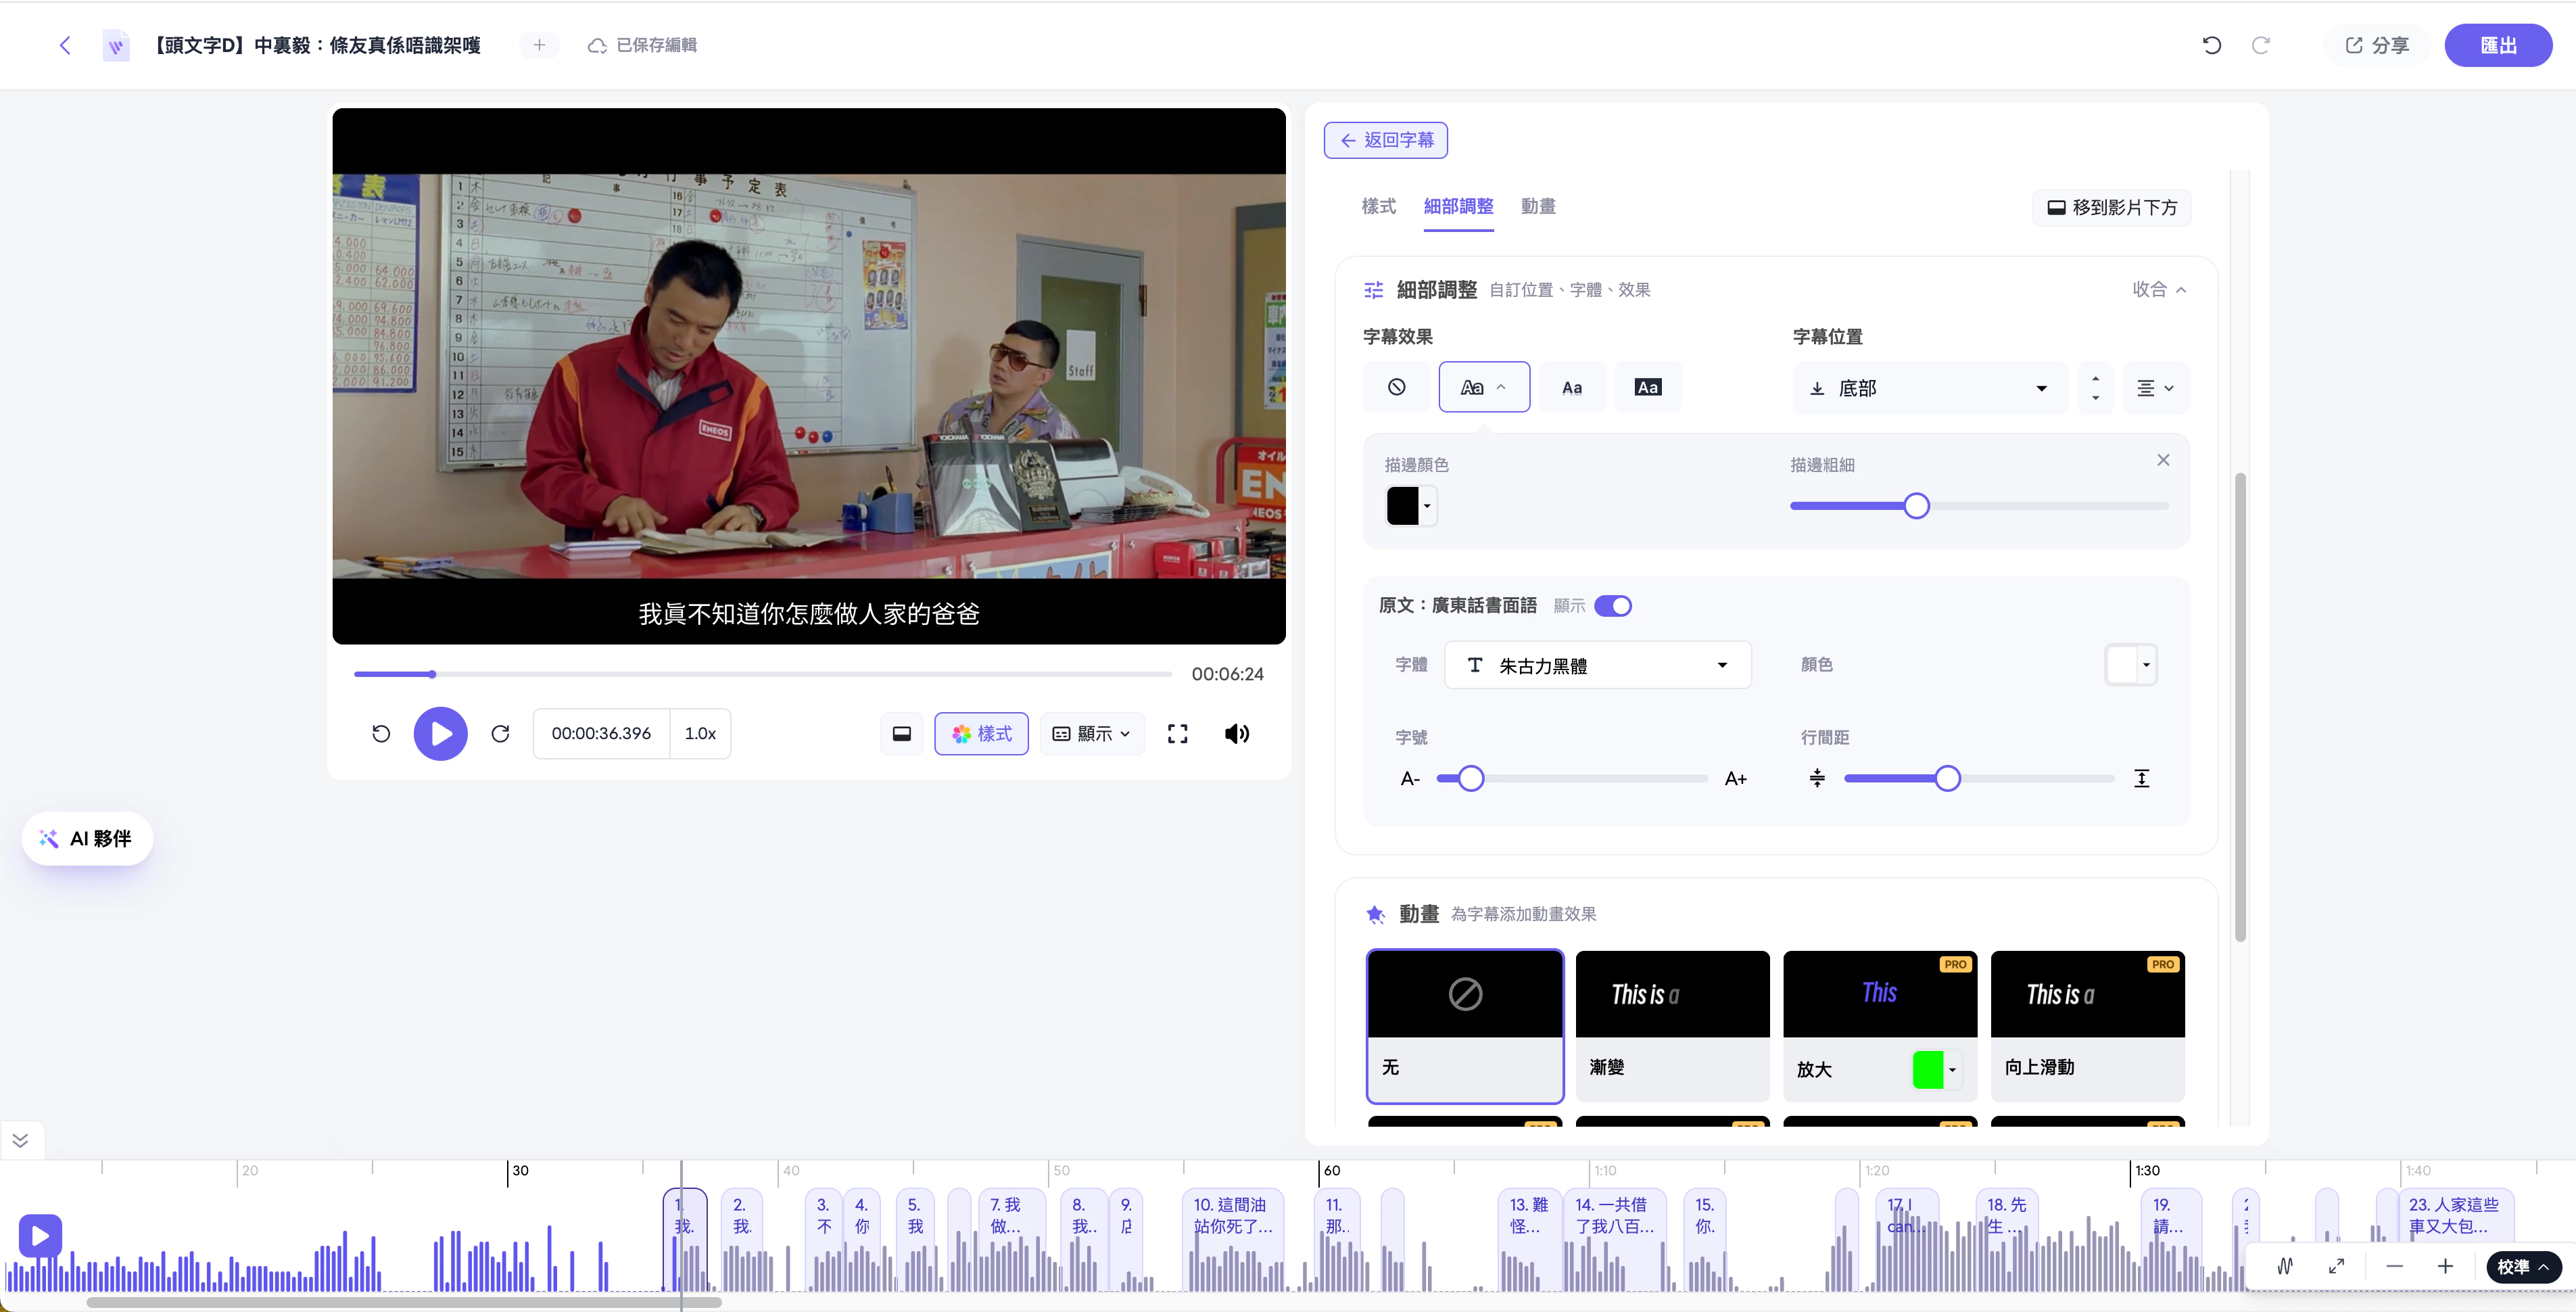Click the 匯出 export button
This screenshot has height=1312, width=2576.
(x=2498, y=45)
